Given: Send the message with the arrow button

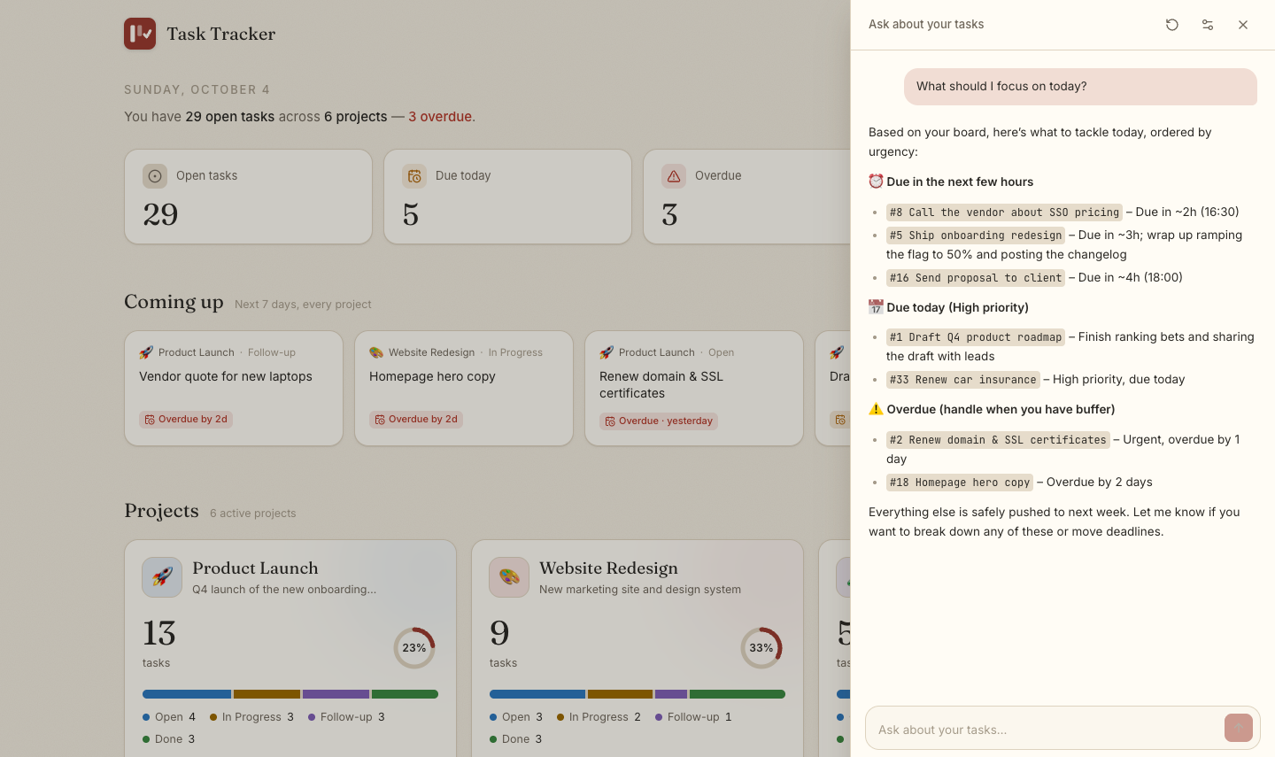Looking at the screenshot, I should [x=1239, y=728].
